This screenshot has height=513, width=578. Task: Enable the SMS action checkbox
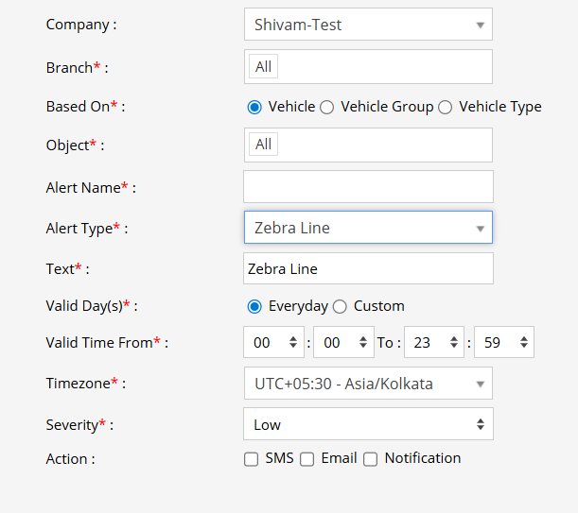pos(252,459)
